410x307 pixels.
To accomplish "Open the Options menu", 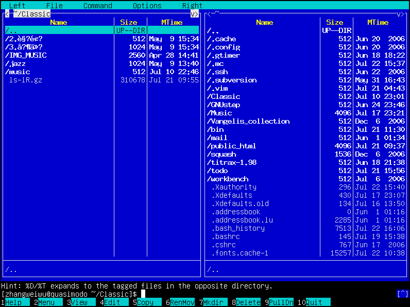I will coord(147,6).
